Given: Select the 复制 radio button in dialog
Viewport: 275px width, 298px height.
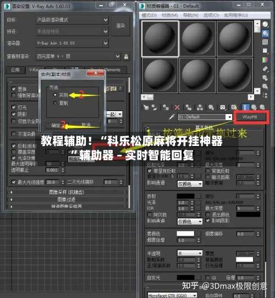Looking at the screenshot, I should pyautogui.click(x=55, y=103).
